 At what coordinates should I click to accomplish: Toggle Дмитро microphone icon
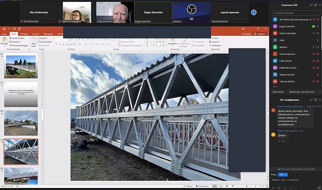pyautogui.click(x=314, y=47)
